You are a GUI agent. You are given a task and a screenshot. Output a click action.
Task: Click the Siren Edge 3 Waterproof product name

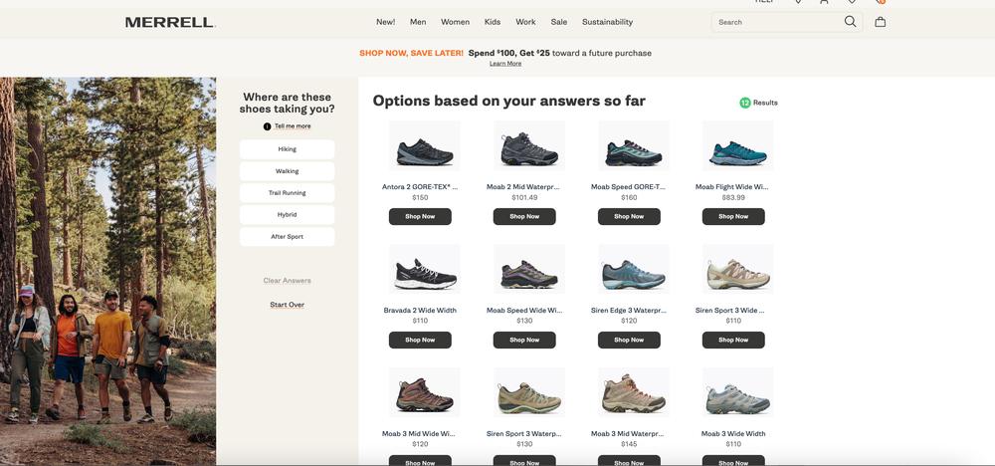point(629,311)
